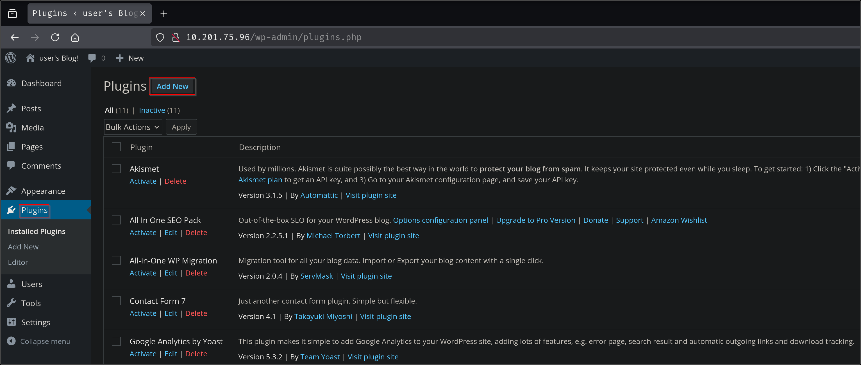Open the New content menu in admin bar
Screen dimensions: 861x365
point(130,58)
